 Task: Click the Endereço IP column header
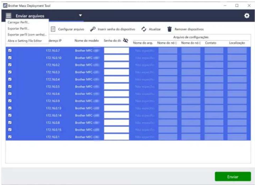tap(55, 41)
